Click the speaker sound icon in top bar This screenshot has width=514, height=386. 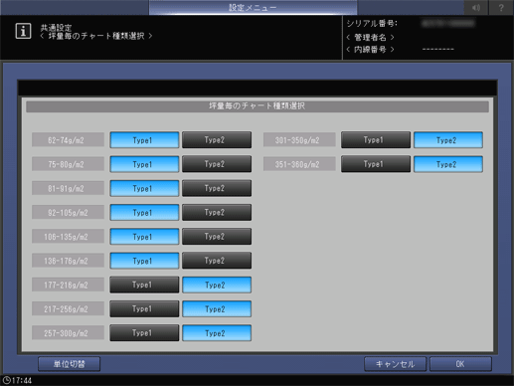click(476, 7)
